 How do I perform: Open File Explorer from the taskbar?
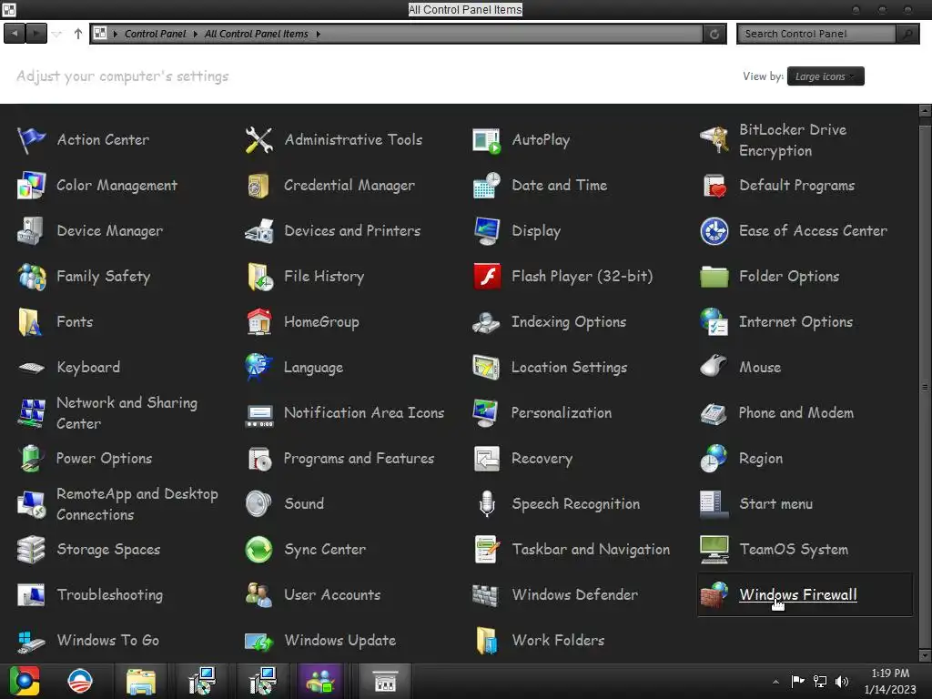point(141,681)
